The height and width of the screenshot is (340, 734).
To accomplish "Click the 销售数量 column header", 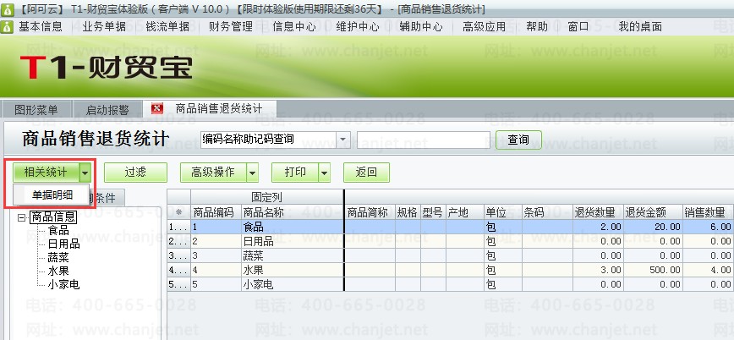I will pos(709,212).
